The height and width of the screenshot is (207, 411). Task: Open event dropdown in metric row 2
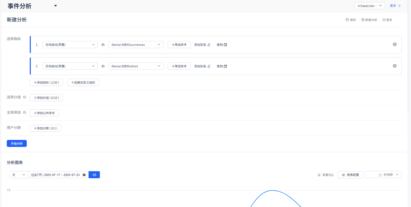[x=70, y=66]
